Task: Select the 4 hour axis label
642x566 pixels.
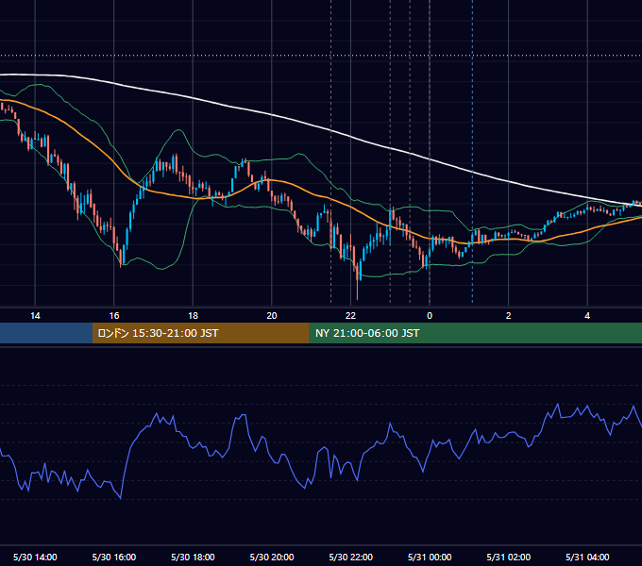Action: pyautogui.click(x=587, y=316)
